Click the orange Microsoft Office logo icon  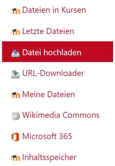point(15,137)
